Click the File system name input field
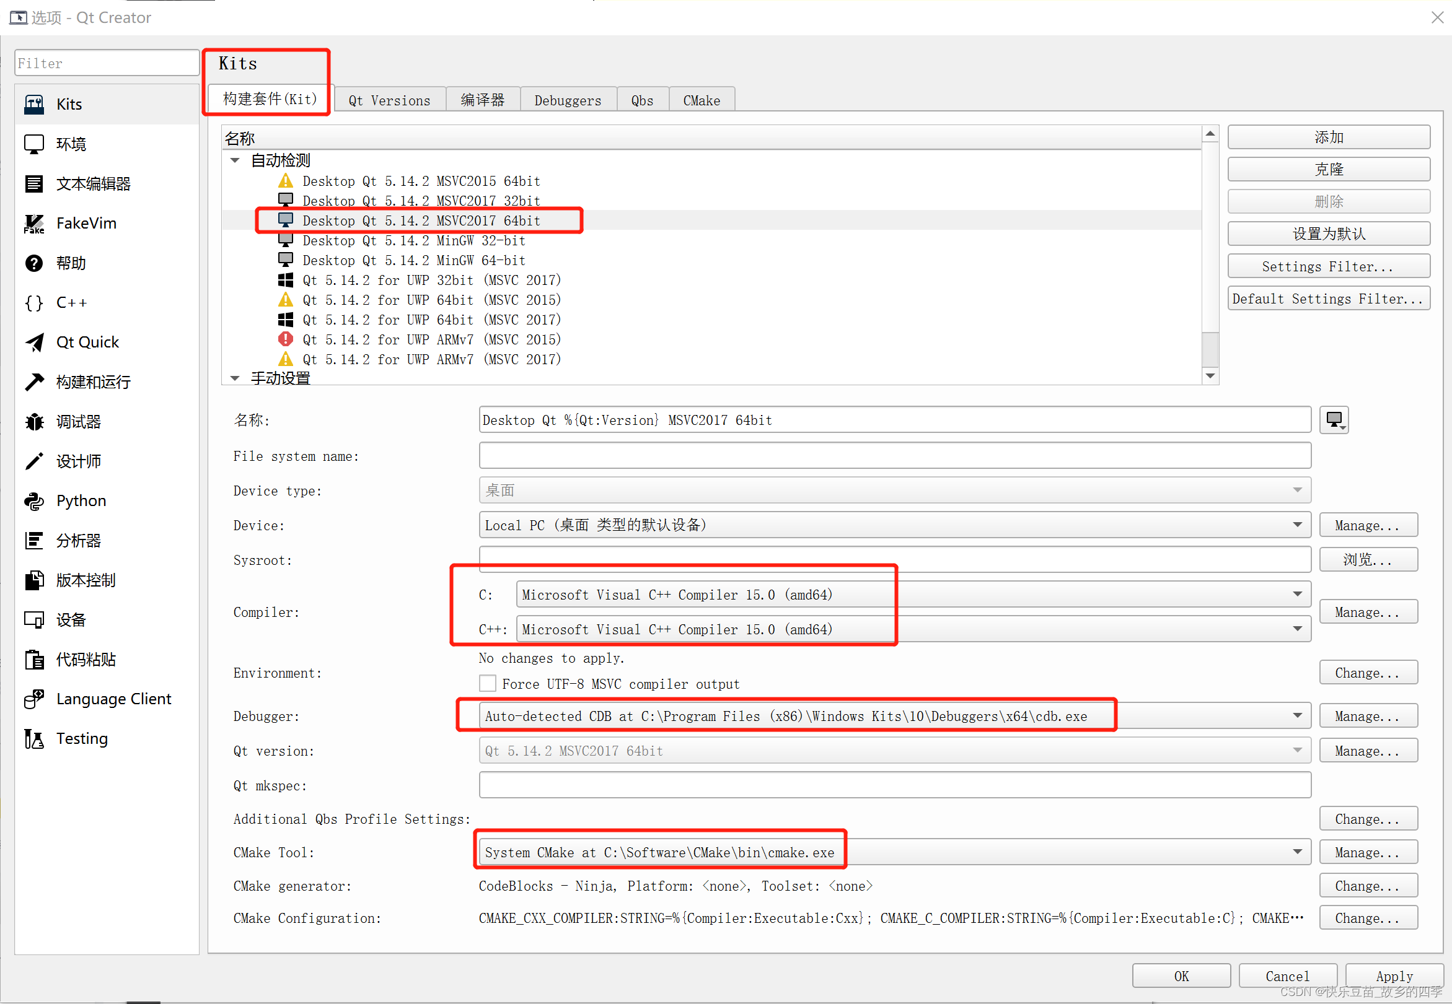 click(894, 455)
